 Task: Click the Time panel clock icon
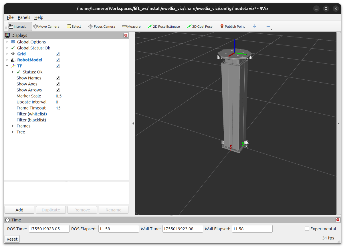tap(7, 220)
